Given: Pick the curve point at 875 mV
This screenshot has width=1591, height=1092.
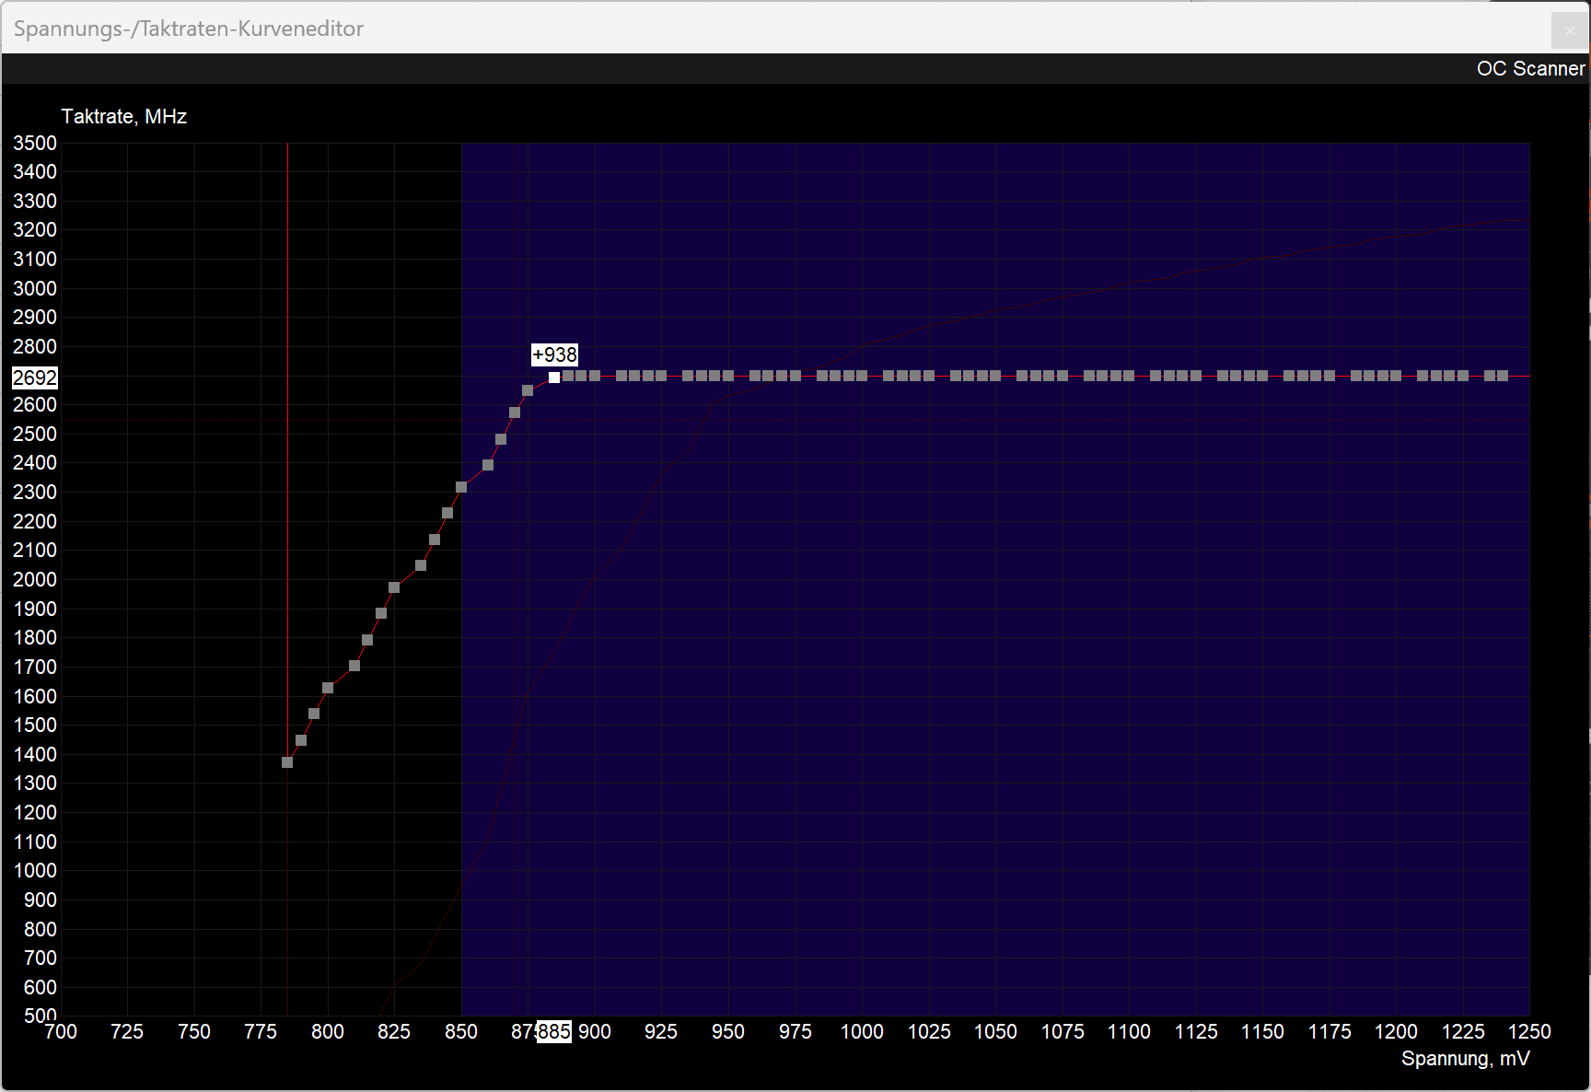Looking at the screenshot, I should [528, 390].
